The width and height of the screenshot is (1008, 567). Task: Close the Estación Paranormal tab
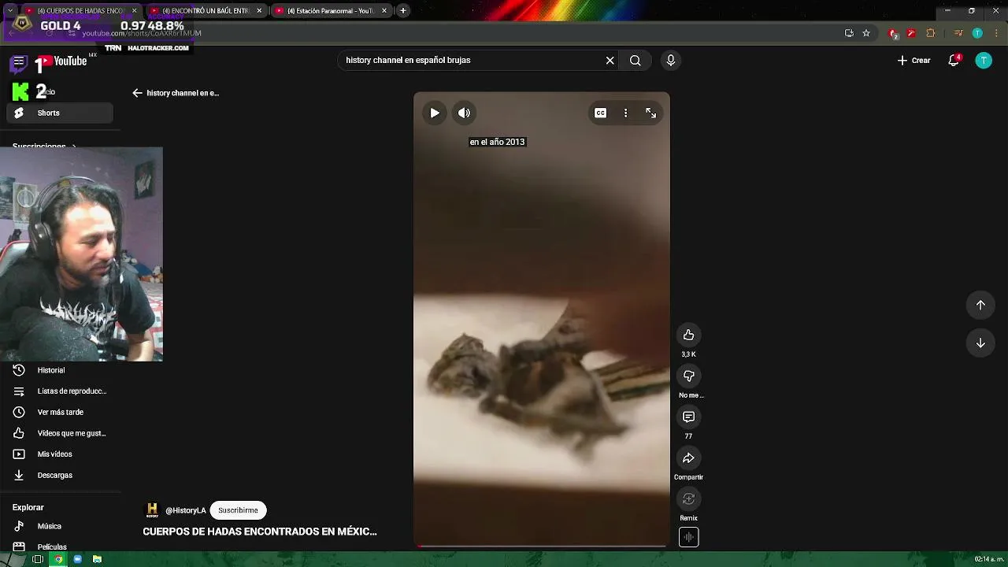pyautogui.click(x=384, y=11)
